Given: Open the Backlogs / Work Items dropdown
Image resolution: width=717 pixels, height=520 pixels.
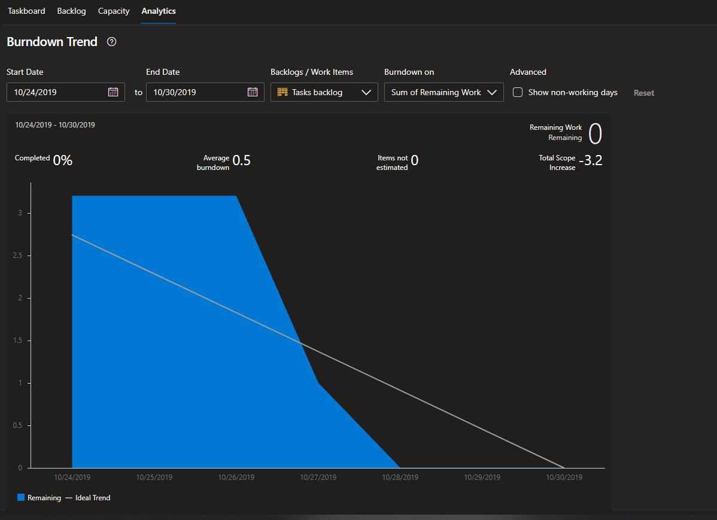Looking at the screenshot, I should pyautogui.click(x=324, y=92).
